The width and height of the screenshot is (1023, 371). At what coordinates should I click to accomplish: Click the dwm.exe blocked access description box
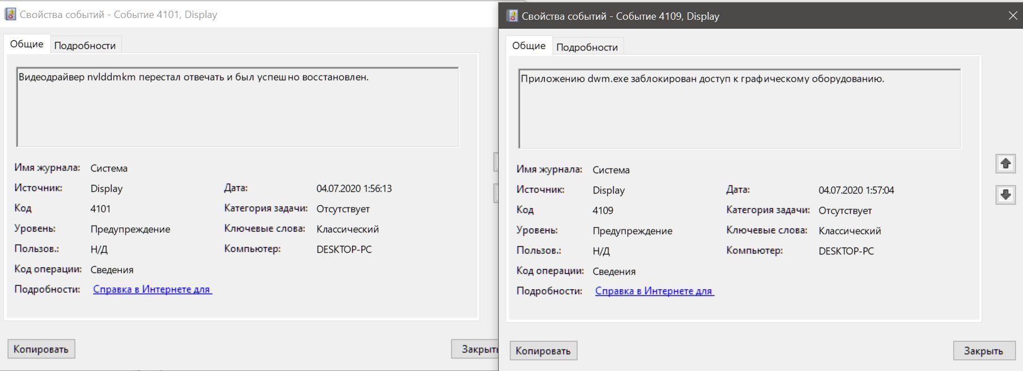pyautogui.click(x=739, y=109)
